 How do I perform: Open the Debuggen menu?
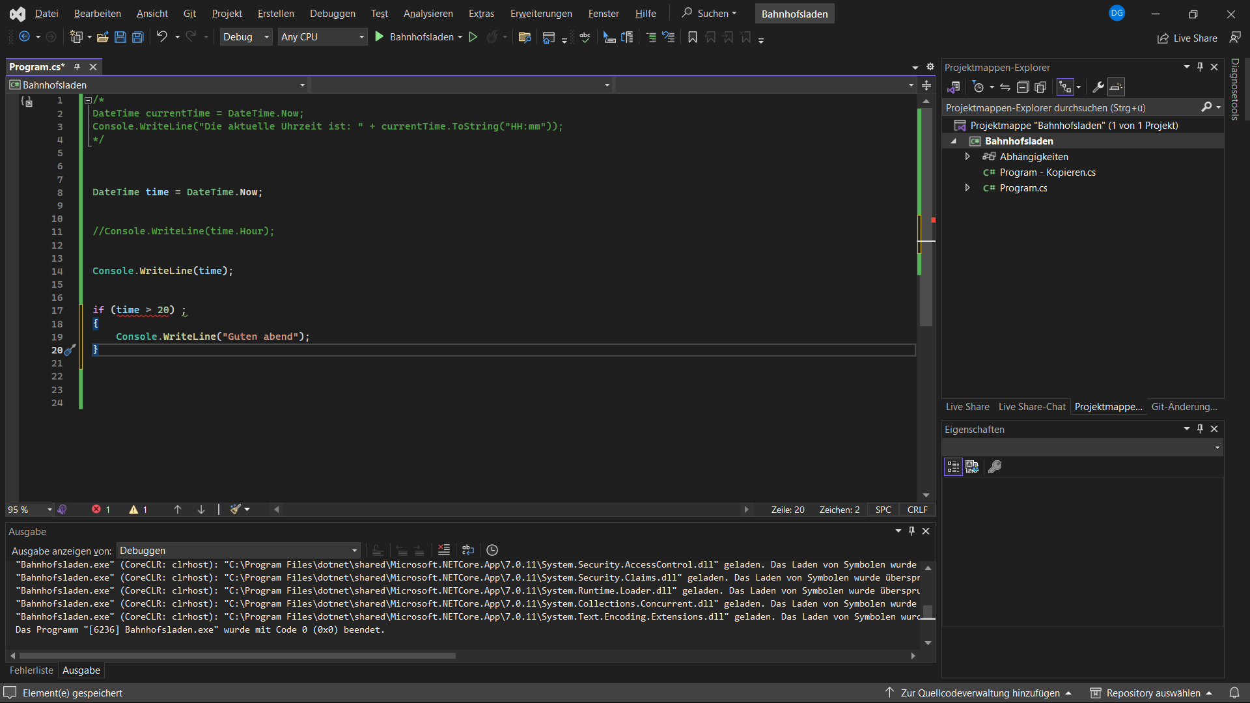(x=332, y=13)
